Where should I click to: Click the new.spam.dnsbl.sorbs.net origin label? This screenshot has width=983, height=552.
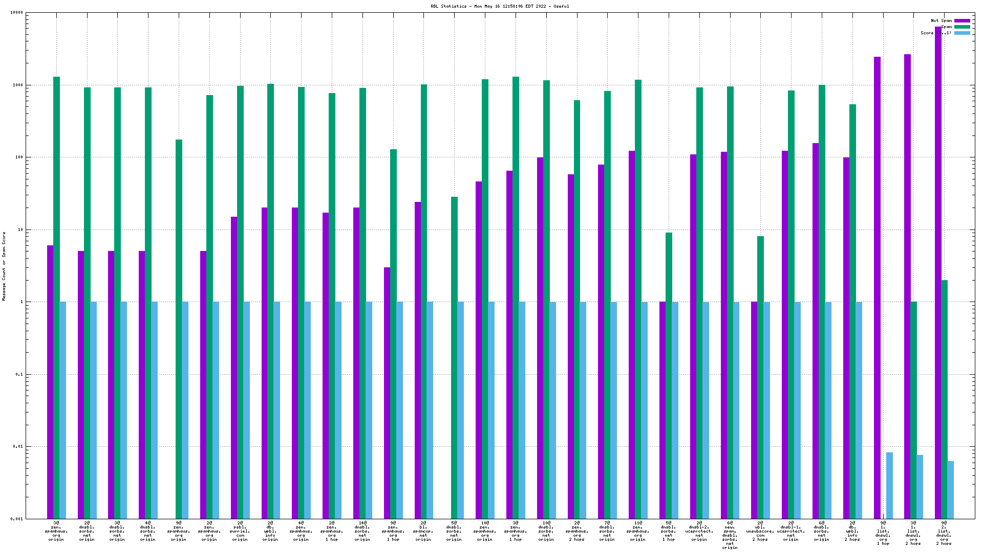730,535
